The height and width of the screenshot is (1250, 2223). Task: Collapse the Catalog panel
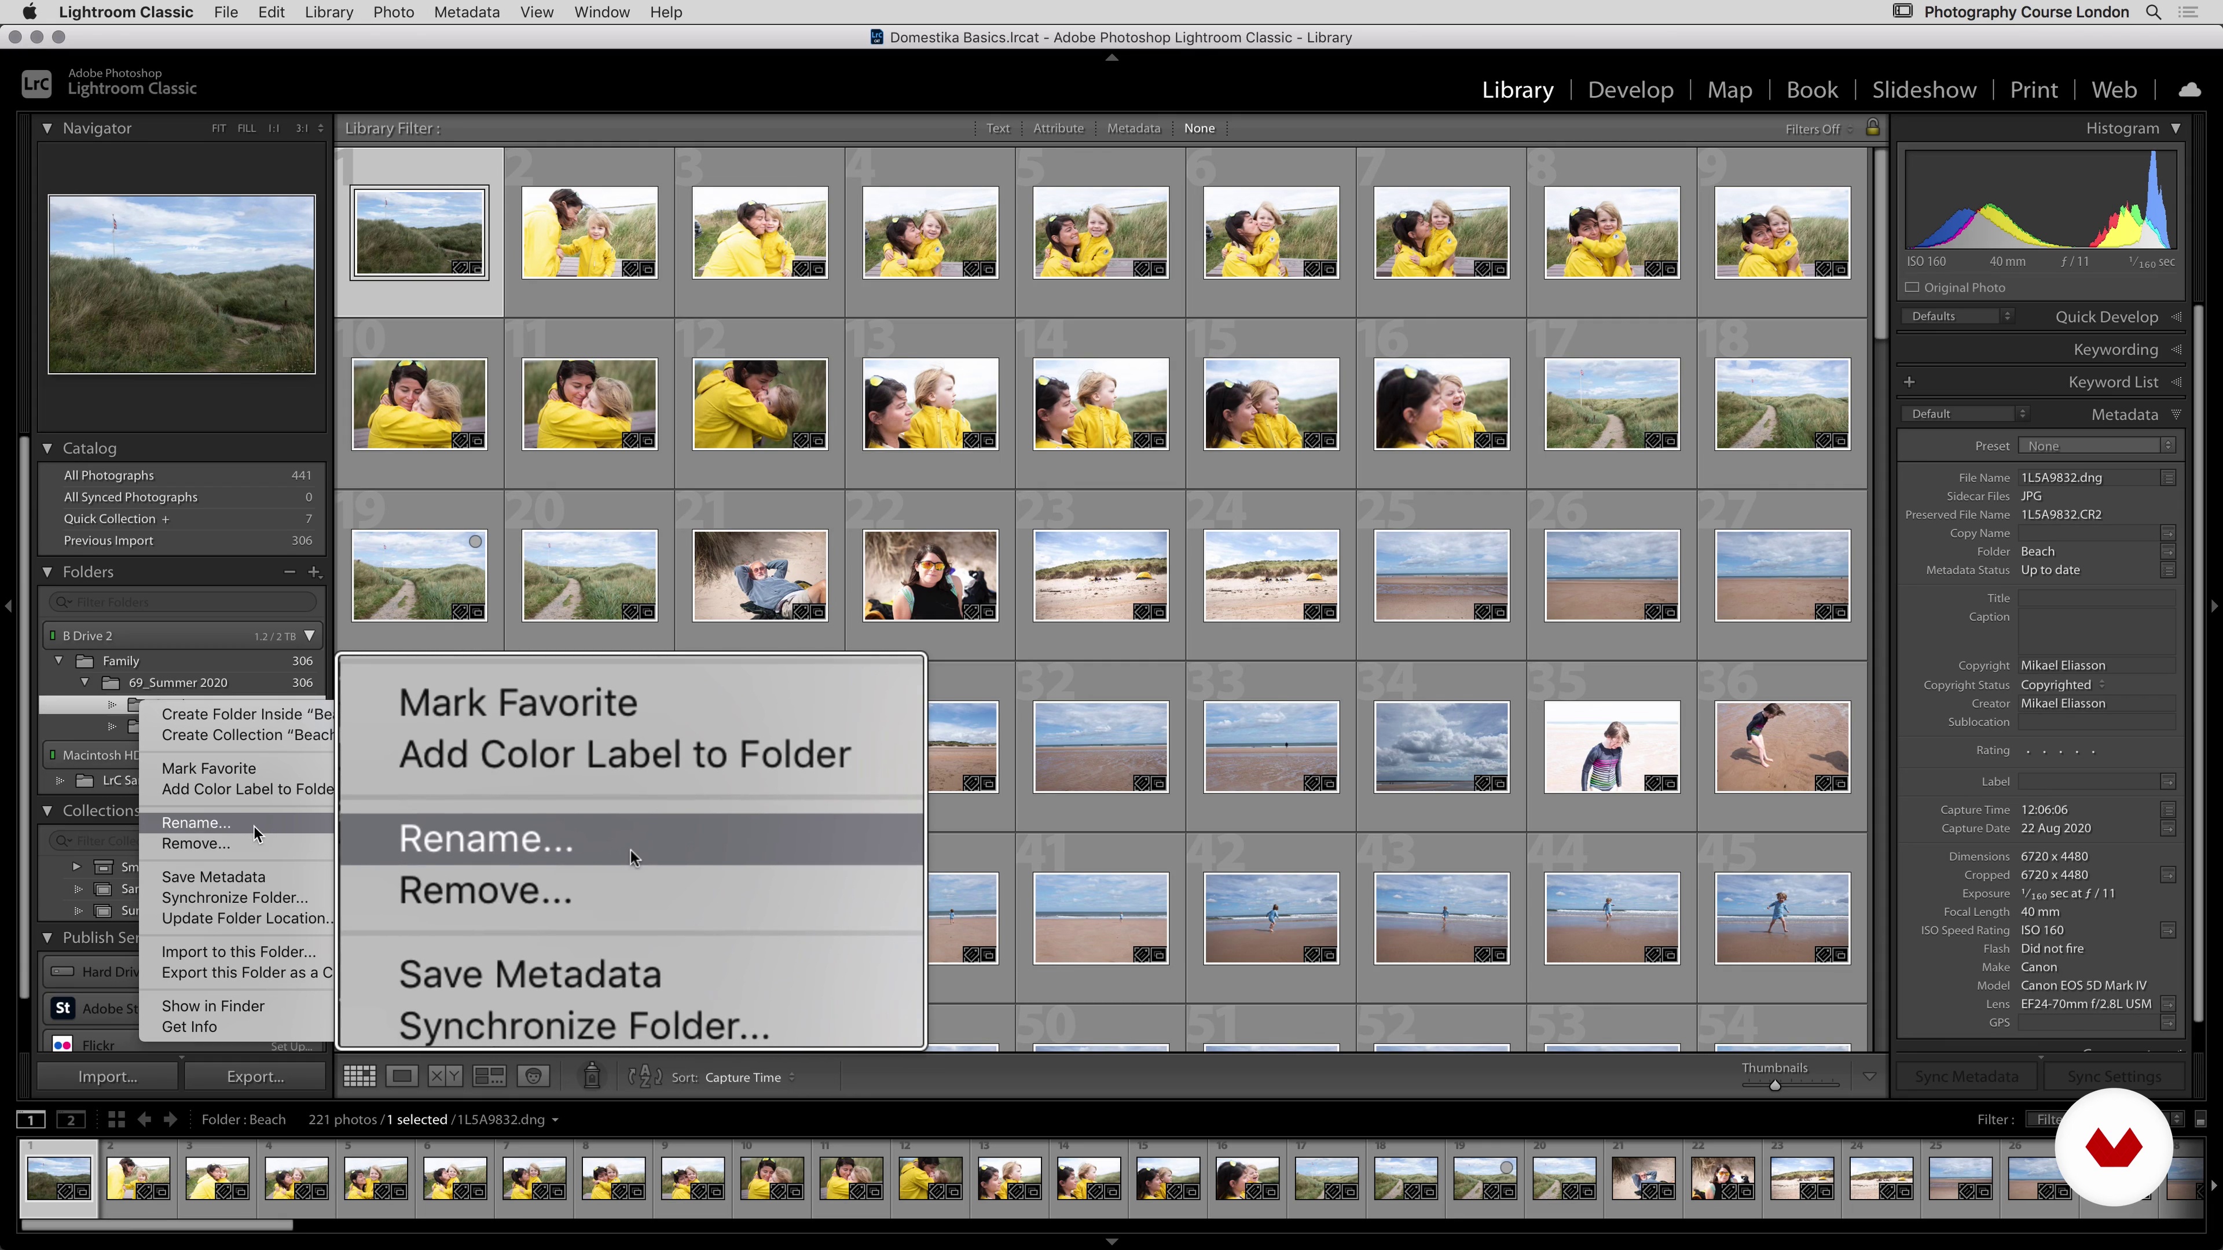(x=46, y=448)
